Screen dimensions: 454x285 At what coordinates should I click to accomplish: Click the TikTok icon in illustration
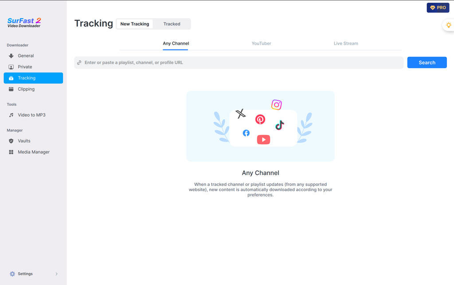(279, 125)
